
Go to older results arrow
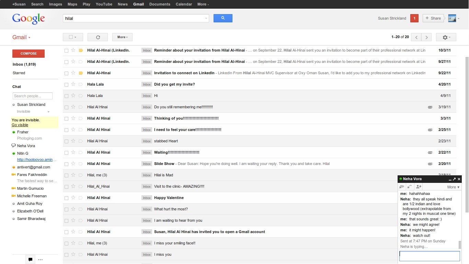426,37
